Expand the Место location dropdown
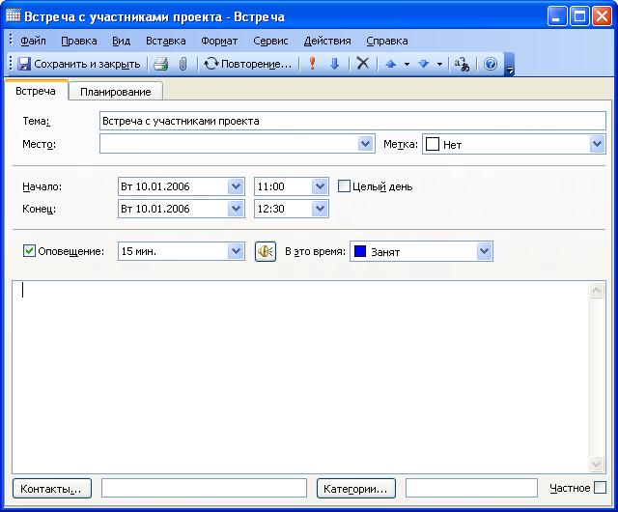This screenshot has height=512, width=618. point(365,144)
